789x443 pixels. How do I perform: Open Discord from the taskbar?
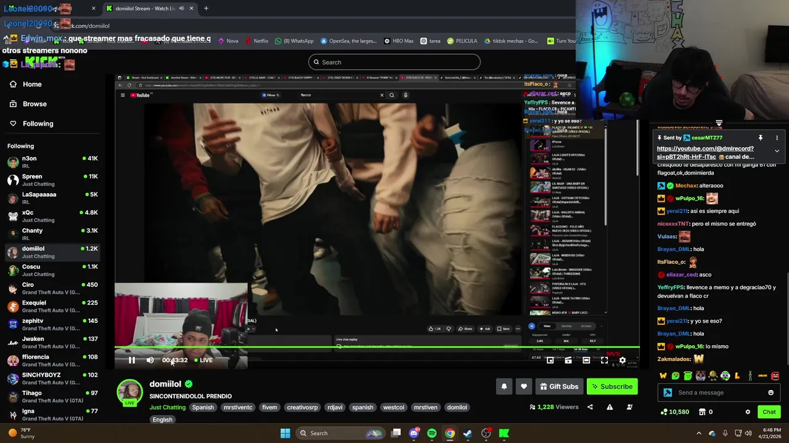(414, 433)
